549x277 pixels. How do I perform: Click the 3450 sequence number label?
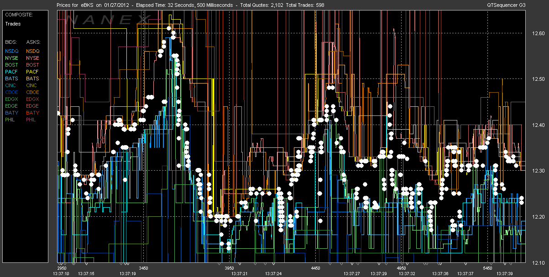click(143, 268)
